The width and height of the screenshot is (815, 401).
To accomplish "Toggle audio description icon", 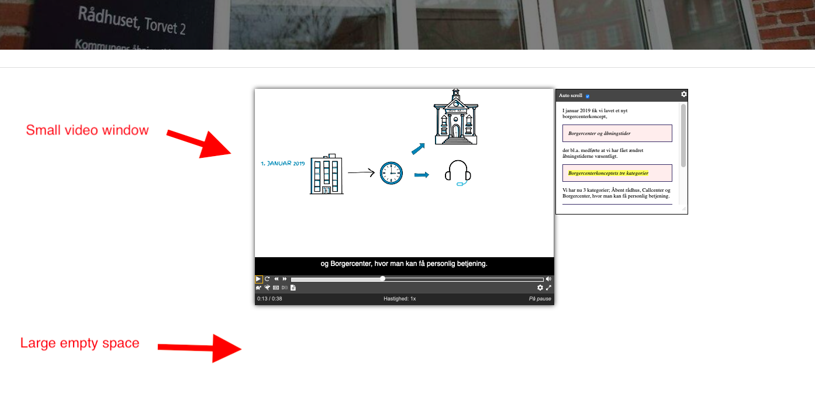I will click(285, 288).
